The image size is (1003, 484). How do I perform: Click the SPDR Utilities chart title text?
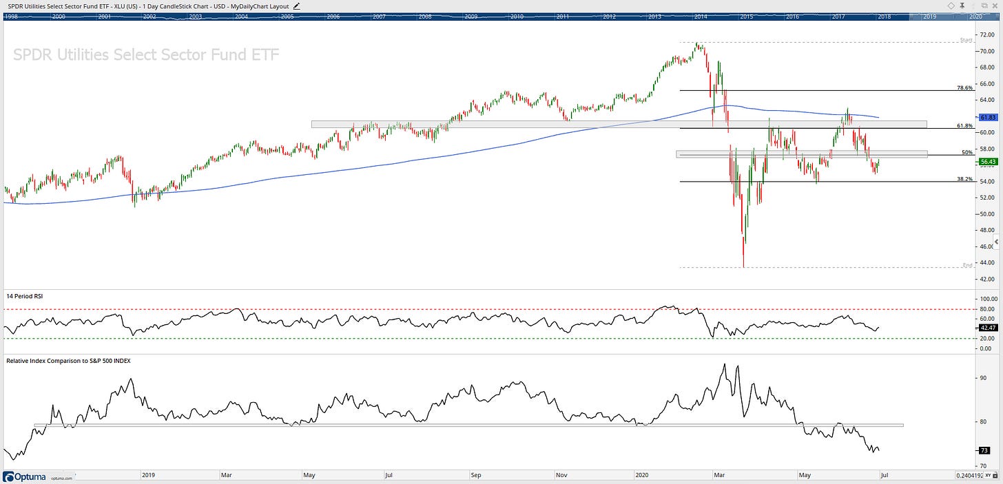[x=146, y=54]
